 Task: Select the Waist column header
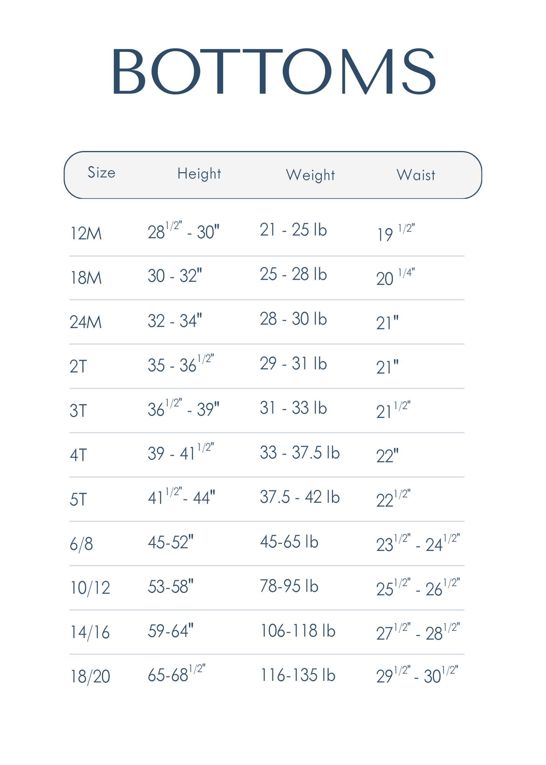click(416, 175)
